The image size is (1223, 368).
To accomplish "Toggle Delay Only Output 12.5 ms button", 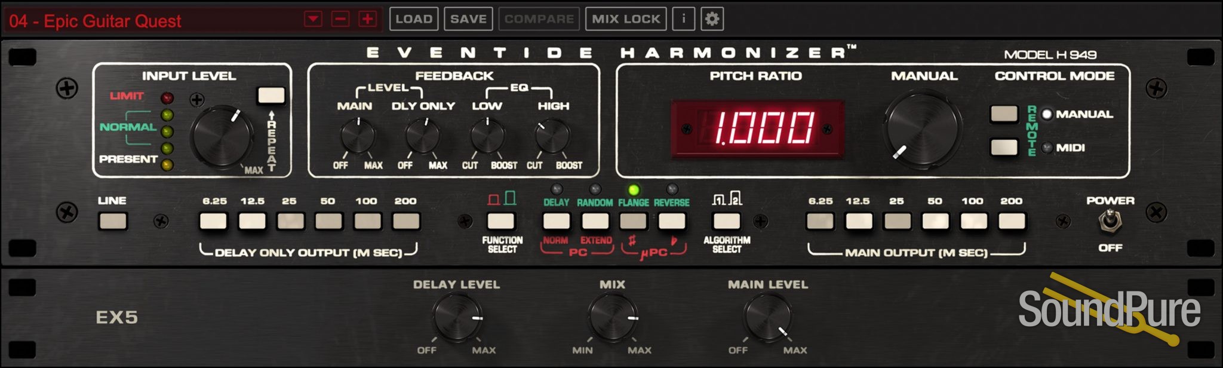I will point(252,221).
